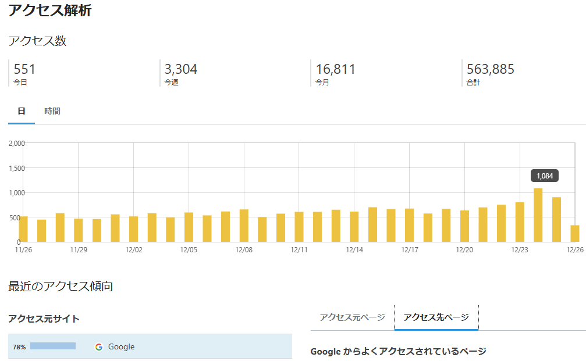586x361 pixels.
Task: Click the 1,084 tooltip label
Action: [x=545, y=176]
